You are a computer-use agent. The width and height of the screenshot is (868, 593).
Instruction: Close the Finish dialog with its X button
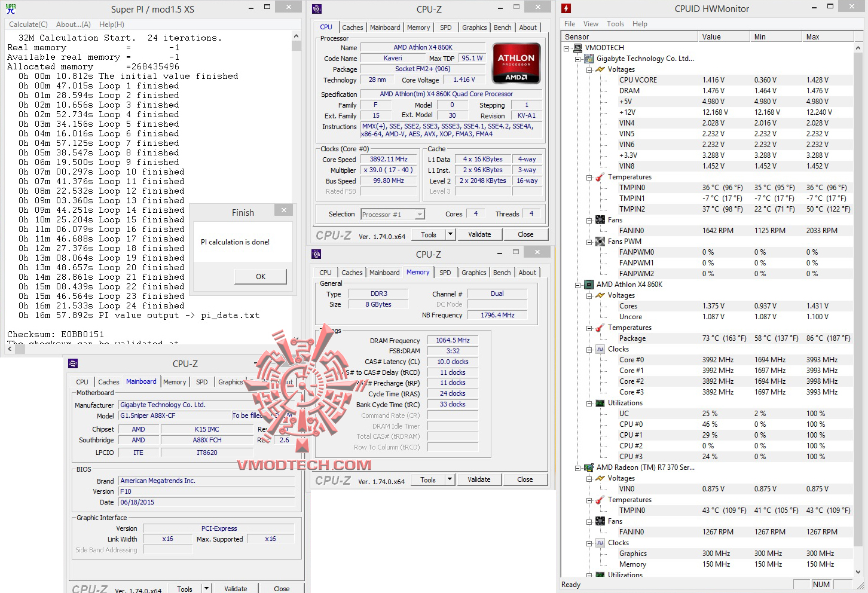point(284,210)
